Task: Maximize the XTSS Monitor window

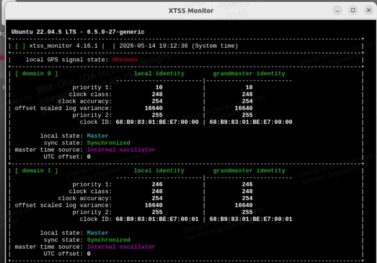Action: (353, 10)
